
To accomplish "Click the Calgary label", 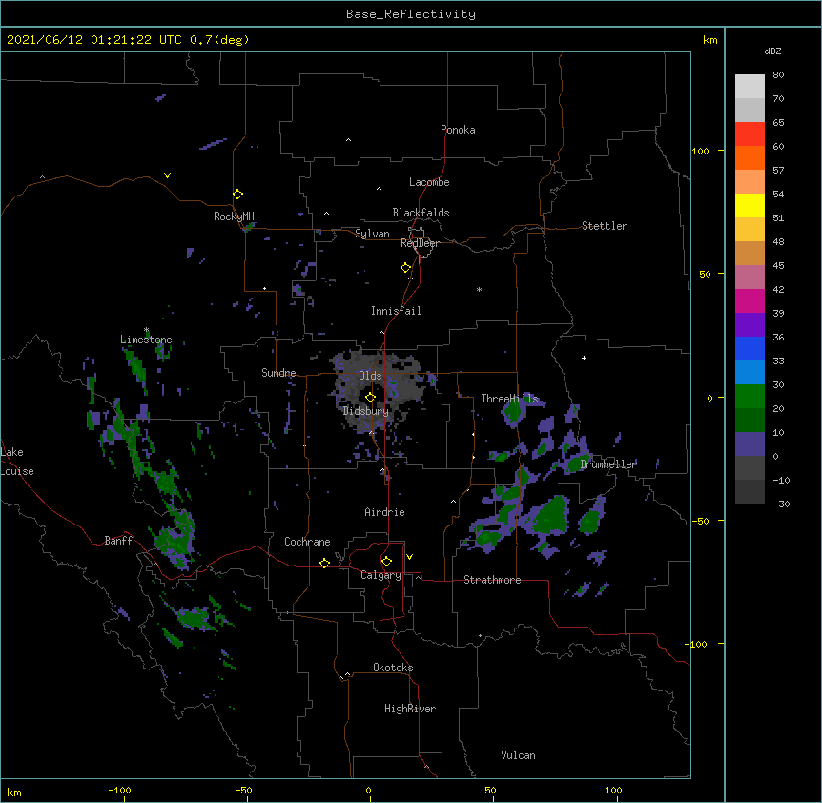I will click(380, 575).
